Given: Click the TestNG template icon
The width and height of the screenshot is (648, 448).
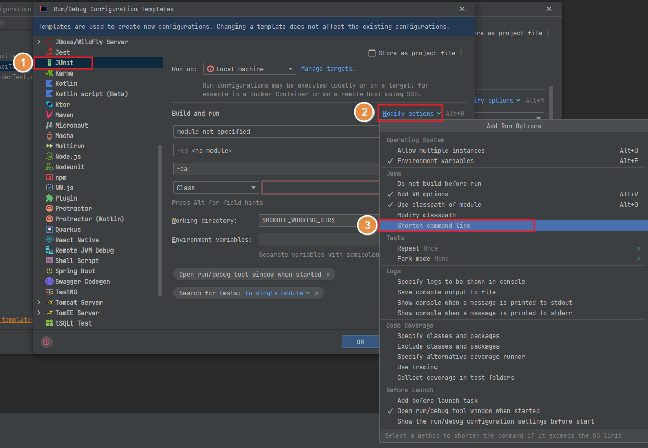Looking at the screenshot, I should 49,292.
